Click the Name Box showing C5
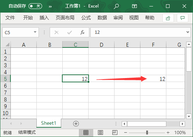Viewport: 193px width, 137px height. click(18, 32)
